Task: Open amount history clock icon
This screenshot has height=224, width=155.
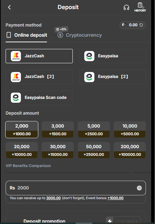Action: (x=139, y=188)
